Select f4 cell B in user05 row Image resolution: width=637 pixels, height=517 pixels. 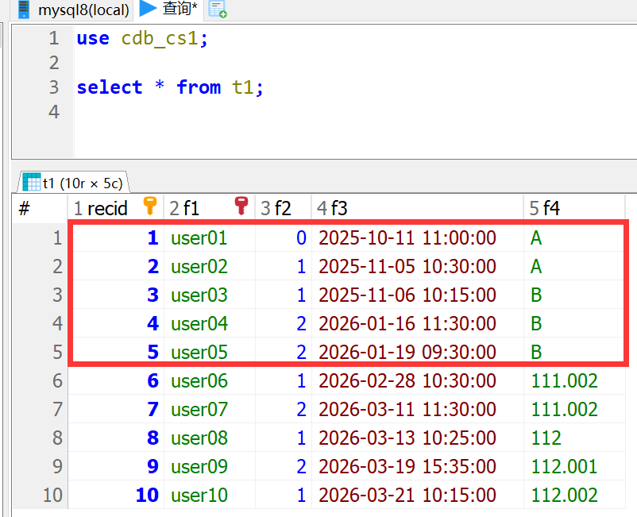point(574,352)
